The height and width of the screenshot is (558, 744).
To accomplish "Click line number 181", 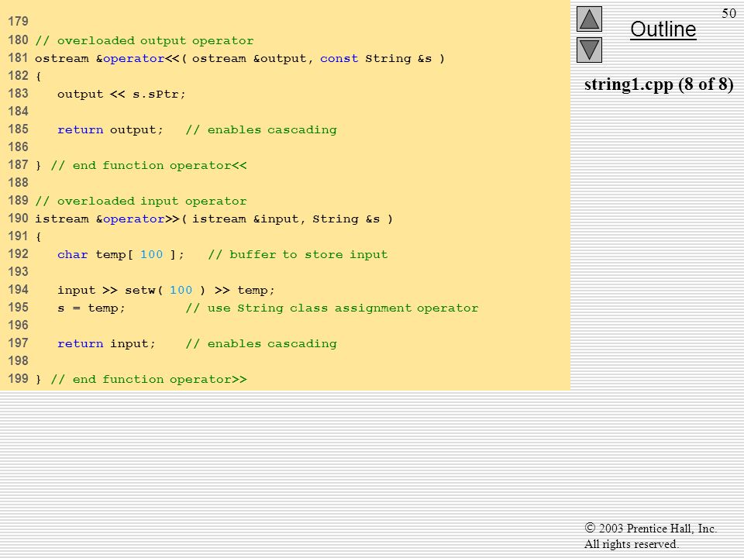I will click(x=18, y=58).
